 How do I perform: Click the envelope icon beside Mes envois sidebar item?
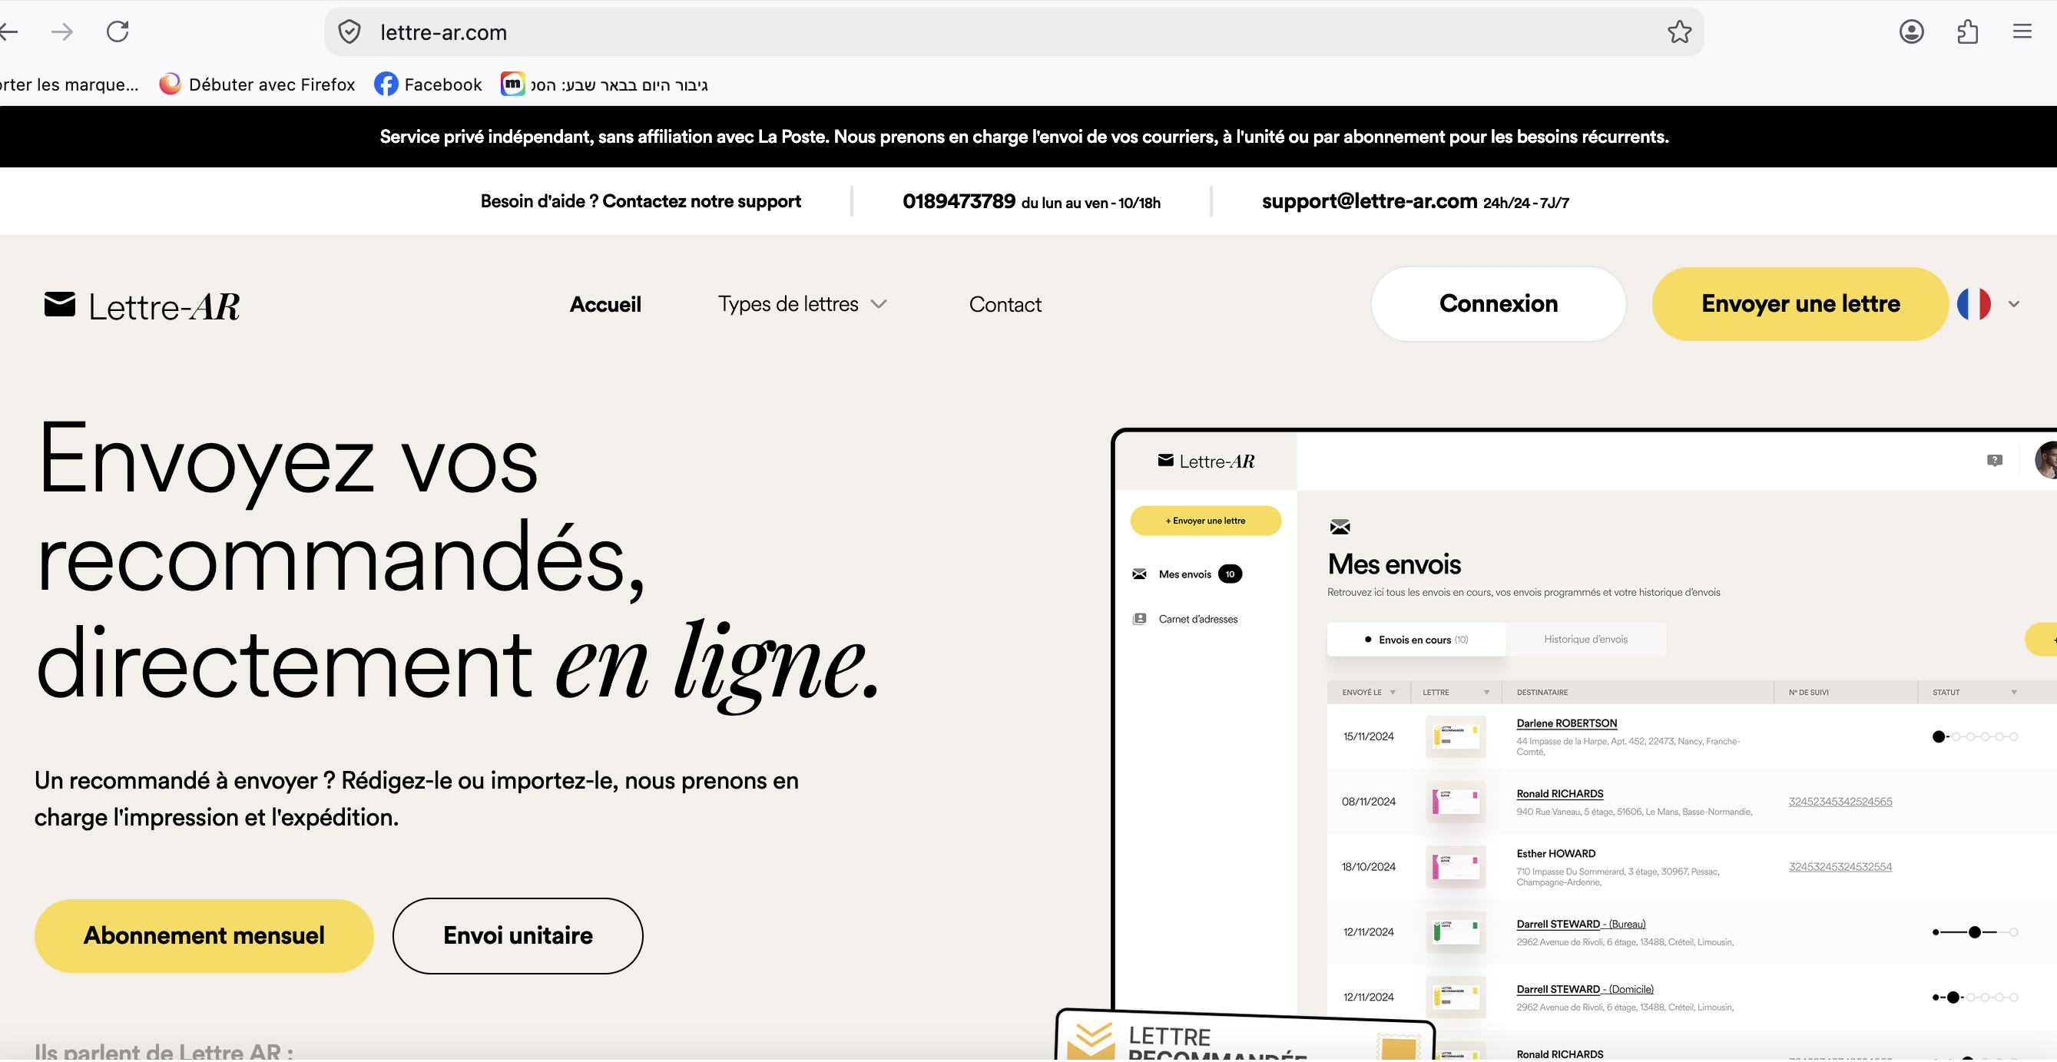coord(1138,575)
